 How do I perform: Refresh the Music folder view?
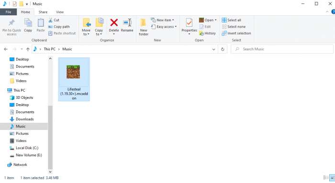[x=223, y=49]
